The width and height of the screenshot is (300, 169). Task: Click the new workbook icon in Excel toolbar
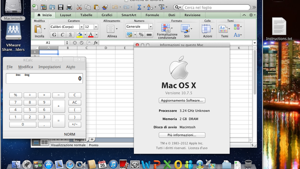click(x=35, y=7)
